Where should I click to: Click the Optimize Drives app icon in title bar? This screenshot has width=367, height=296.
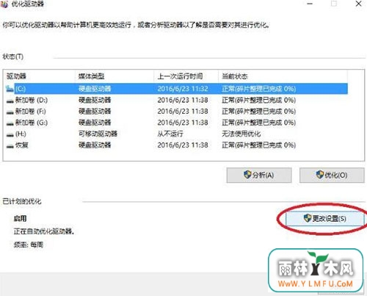(4, 4)
